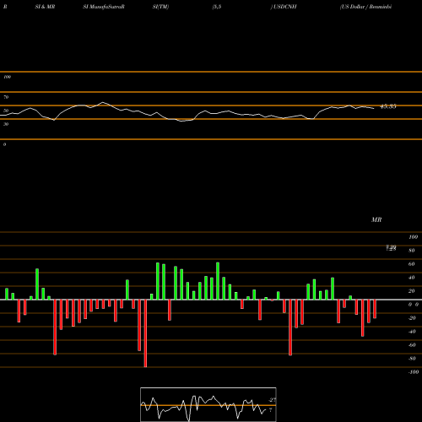Click the RSI axis label 70
Screen dimensions: 422x422
pos(6,97)
